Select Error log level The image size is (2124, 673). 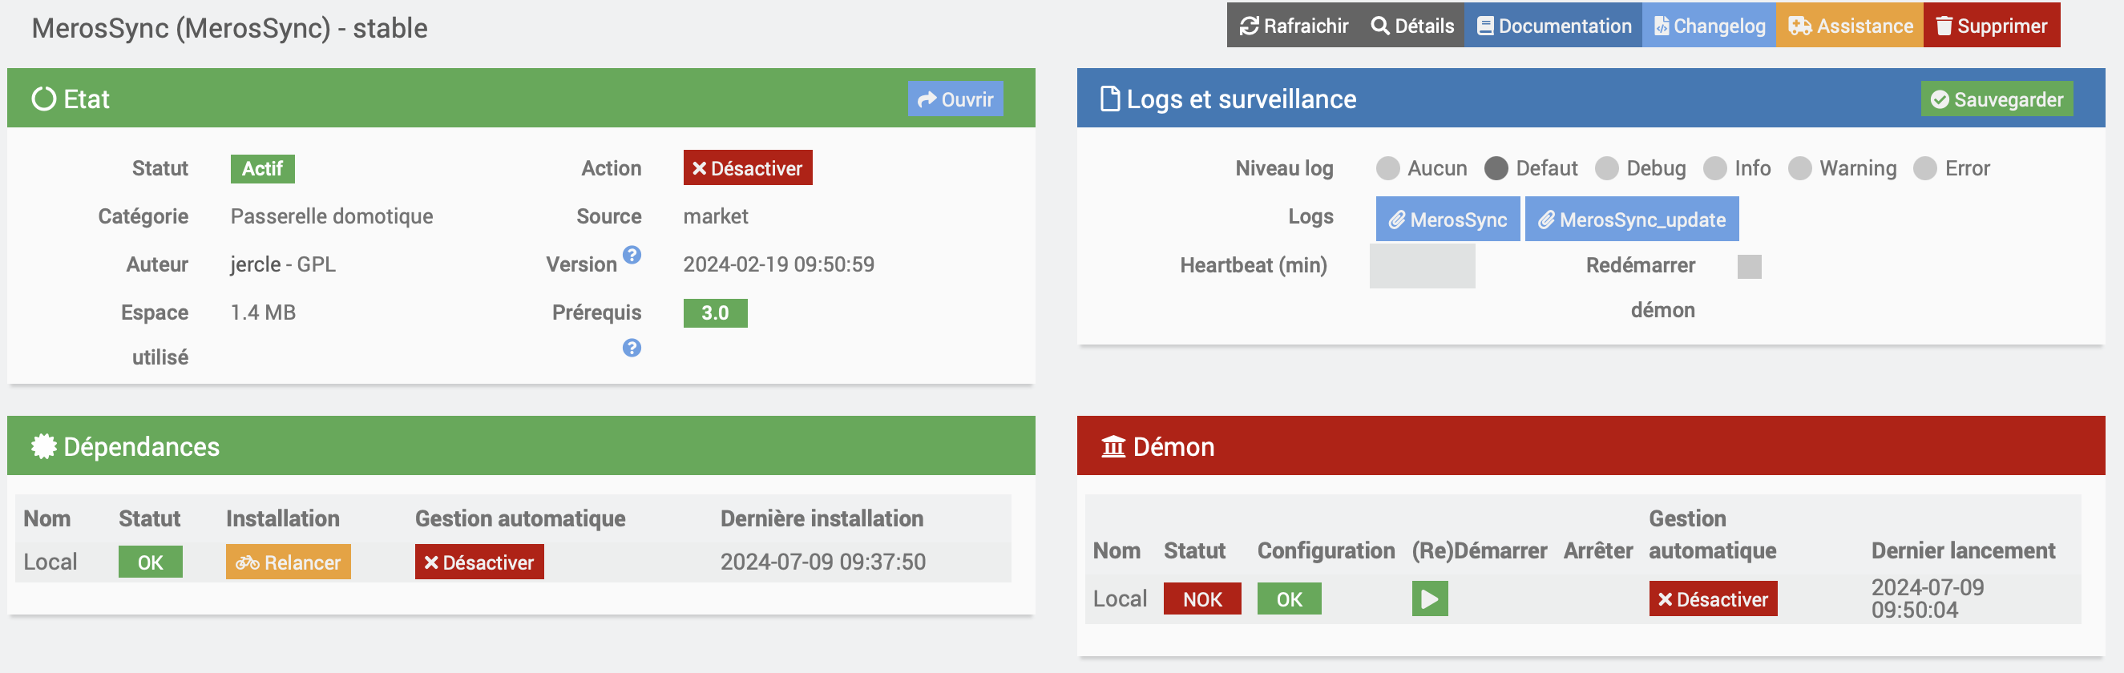point(1925,169)
